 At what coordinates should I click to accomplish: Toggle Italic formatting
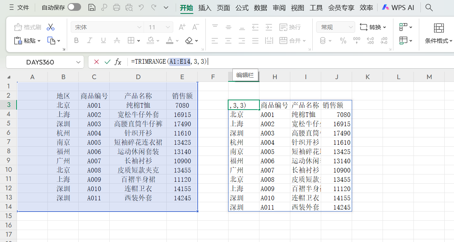tap(90, 41)
